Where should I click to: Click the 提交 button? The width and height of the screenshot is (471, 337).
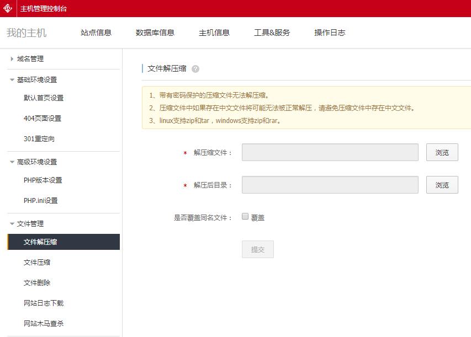pos(258,249)
